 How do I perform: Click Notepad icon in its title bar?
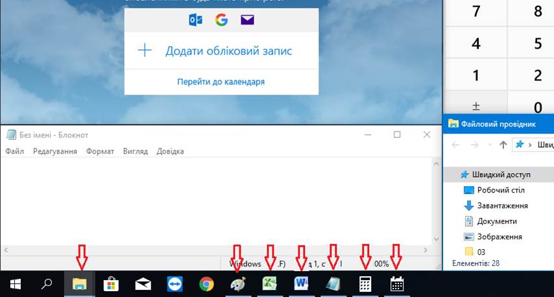tap(11, 134)
